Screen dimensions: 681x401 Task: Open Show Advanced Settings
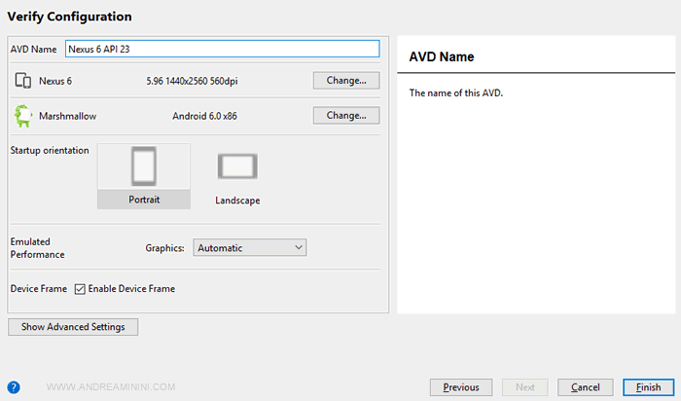point(73,327)
